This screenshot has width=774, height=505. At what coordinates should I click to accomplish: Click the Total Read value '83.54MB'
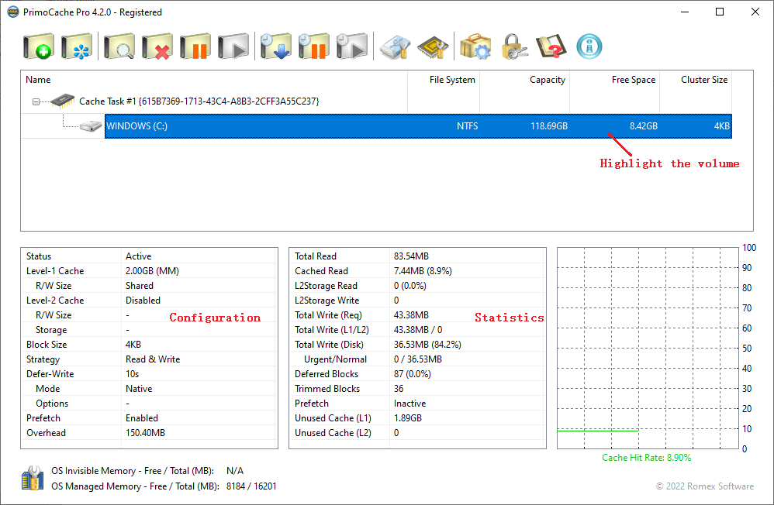pos(411,256)
